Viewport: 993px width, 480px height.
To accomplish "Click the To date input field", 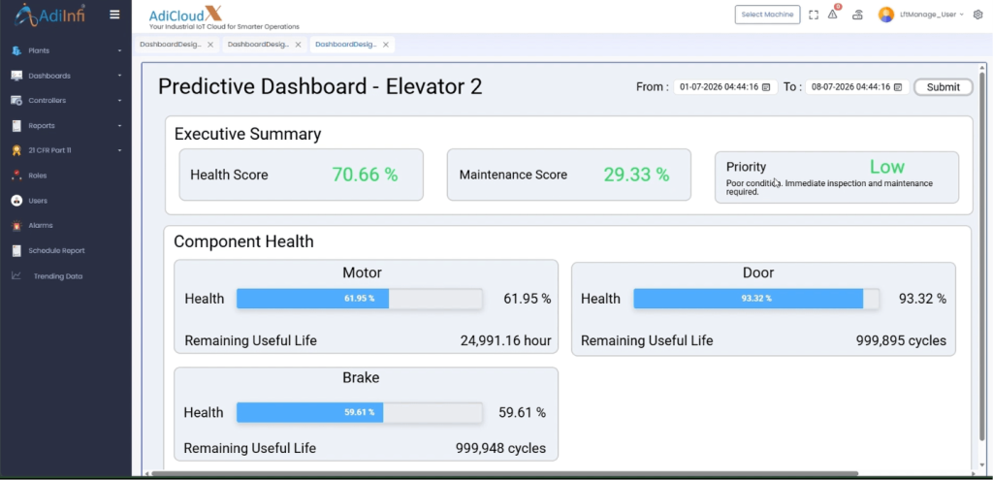I will tap(857, 87).
